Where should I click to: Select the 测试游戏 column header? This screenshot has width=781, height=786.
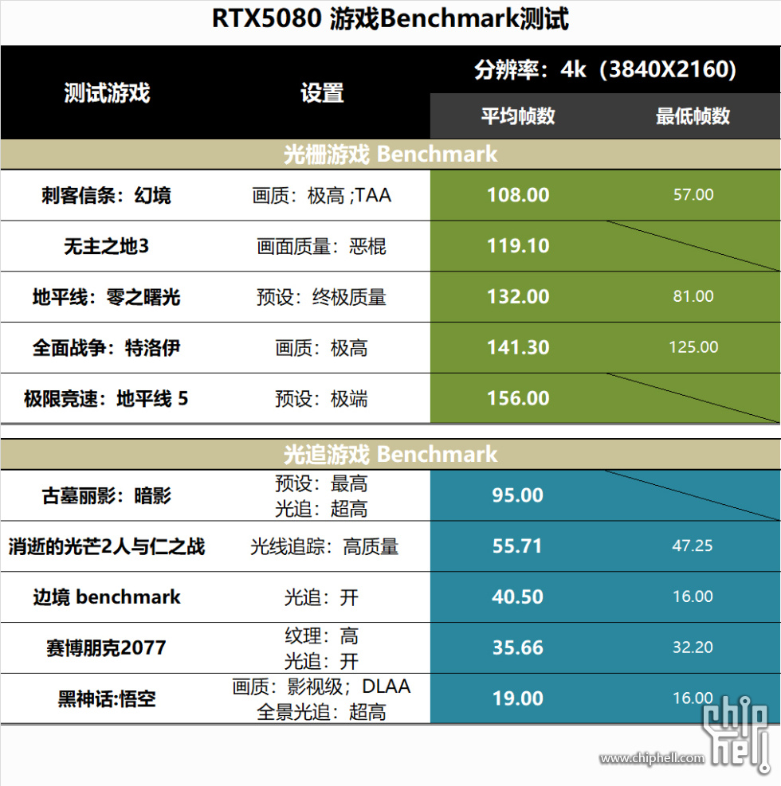click(108, 92)
